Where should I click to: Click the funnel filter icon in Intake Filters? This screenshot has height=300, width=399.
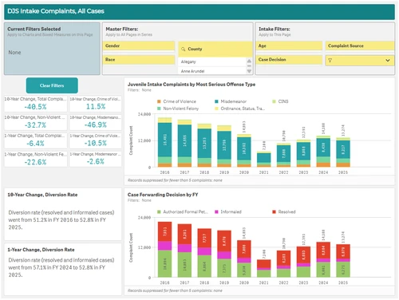pos(330,61)
